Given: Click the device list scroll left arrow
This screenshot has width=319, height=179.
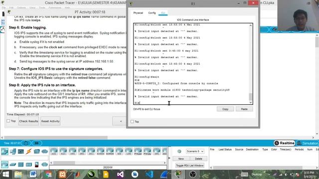Looking at the screenshot, I should [x=51, y=163].
